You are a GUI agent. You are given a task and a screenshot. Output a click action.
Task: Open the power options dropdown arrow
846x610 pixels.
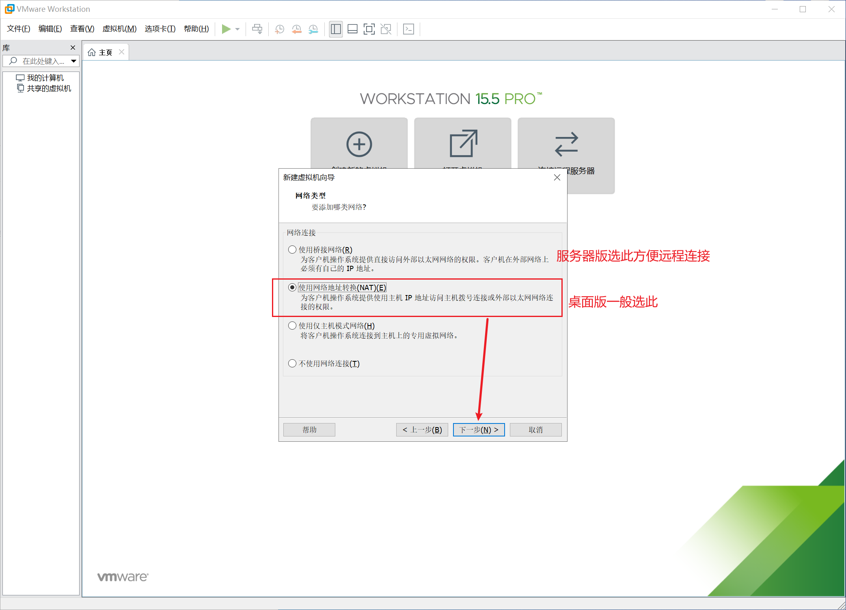pos(237,29)
